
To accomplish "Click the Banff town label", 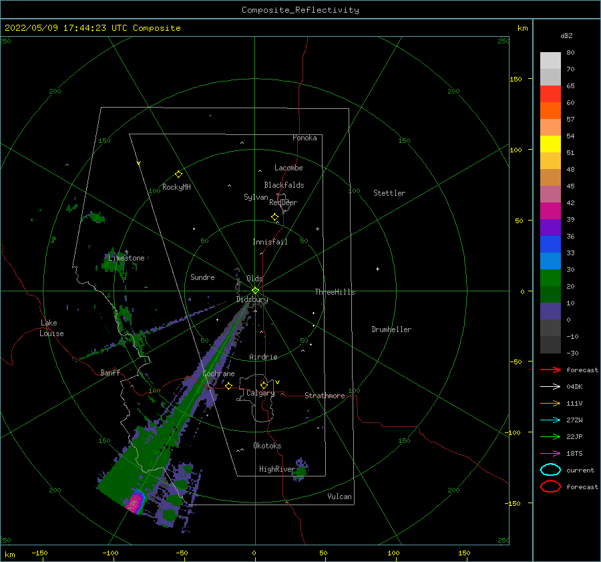I will tap(110, 372).
